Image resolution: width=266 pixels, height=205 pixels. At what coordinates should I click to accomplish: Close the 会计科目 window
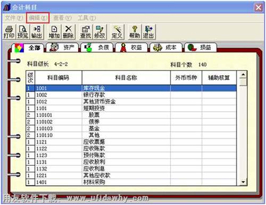pyautogui.click(x=259, y=7)
